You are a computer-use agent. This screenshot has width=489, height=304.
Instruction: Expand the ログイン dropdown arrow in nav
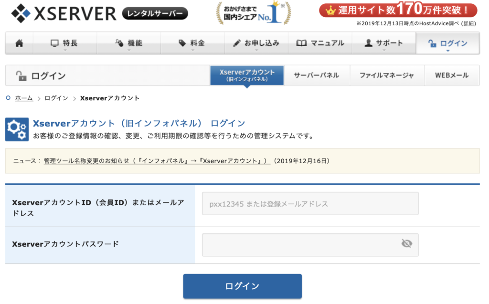coord(448,51)
